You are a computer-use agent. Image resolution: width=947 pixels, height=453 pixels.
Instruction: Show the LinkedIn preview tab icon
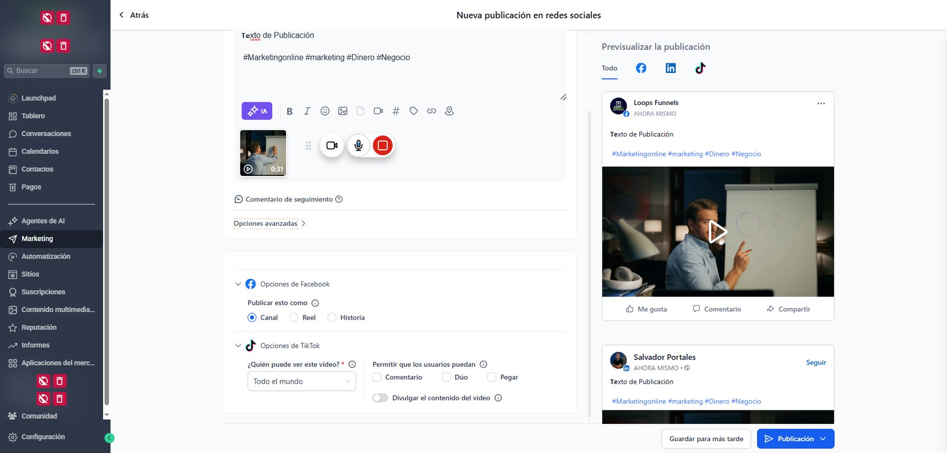671,68
